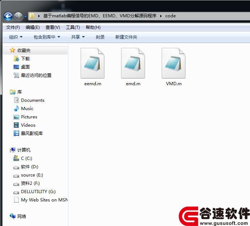Click the Music note icon
The height and width of the screenshot is (226, 250).
click(16, 108)
